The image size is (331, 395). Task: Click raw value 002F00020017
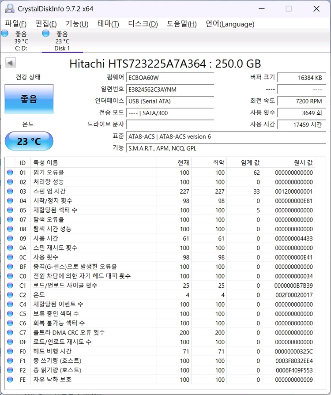tap(294, 295)
